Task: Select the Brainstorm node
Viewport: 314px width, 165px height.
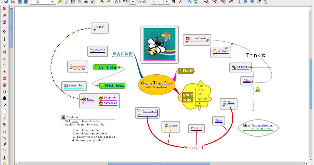Action: coord(197,40)
